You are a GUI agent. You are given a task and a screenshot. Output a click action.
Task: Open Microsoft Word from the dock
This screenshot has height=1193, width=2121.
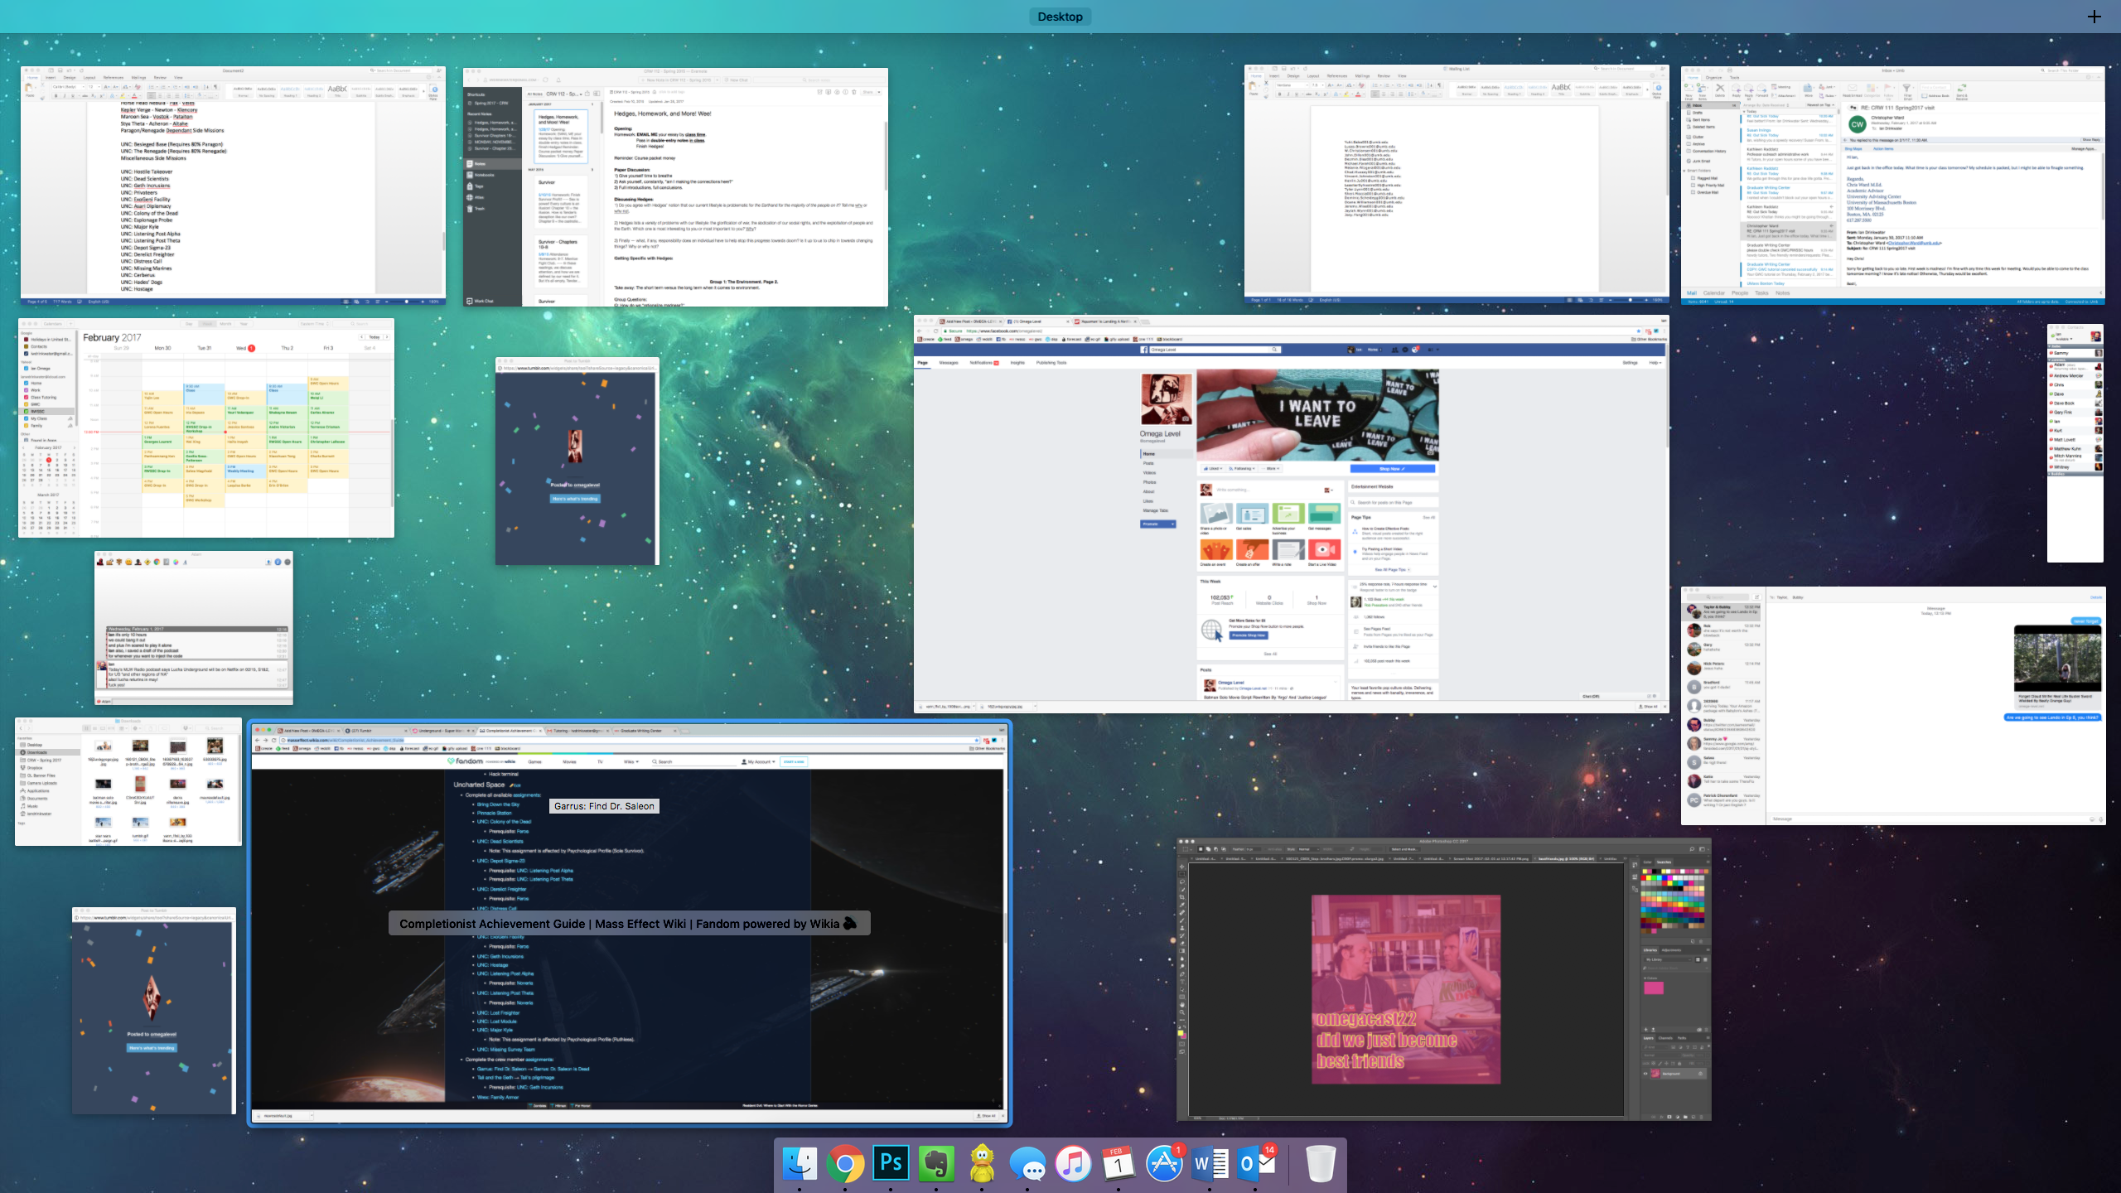tap(1210, 1164)
